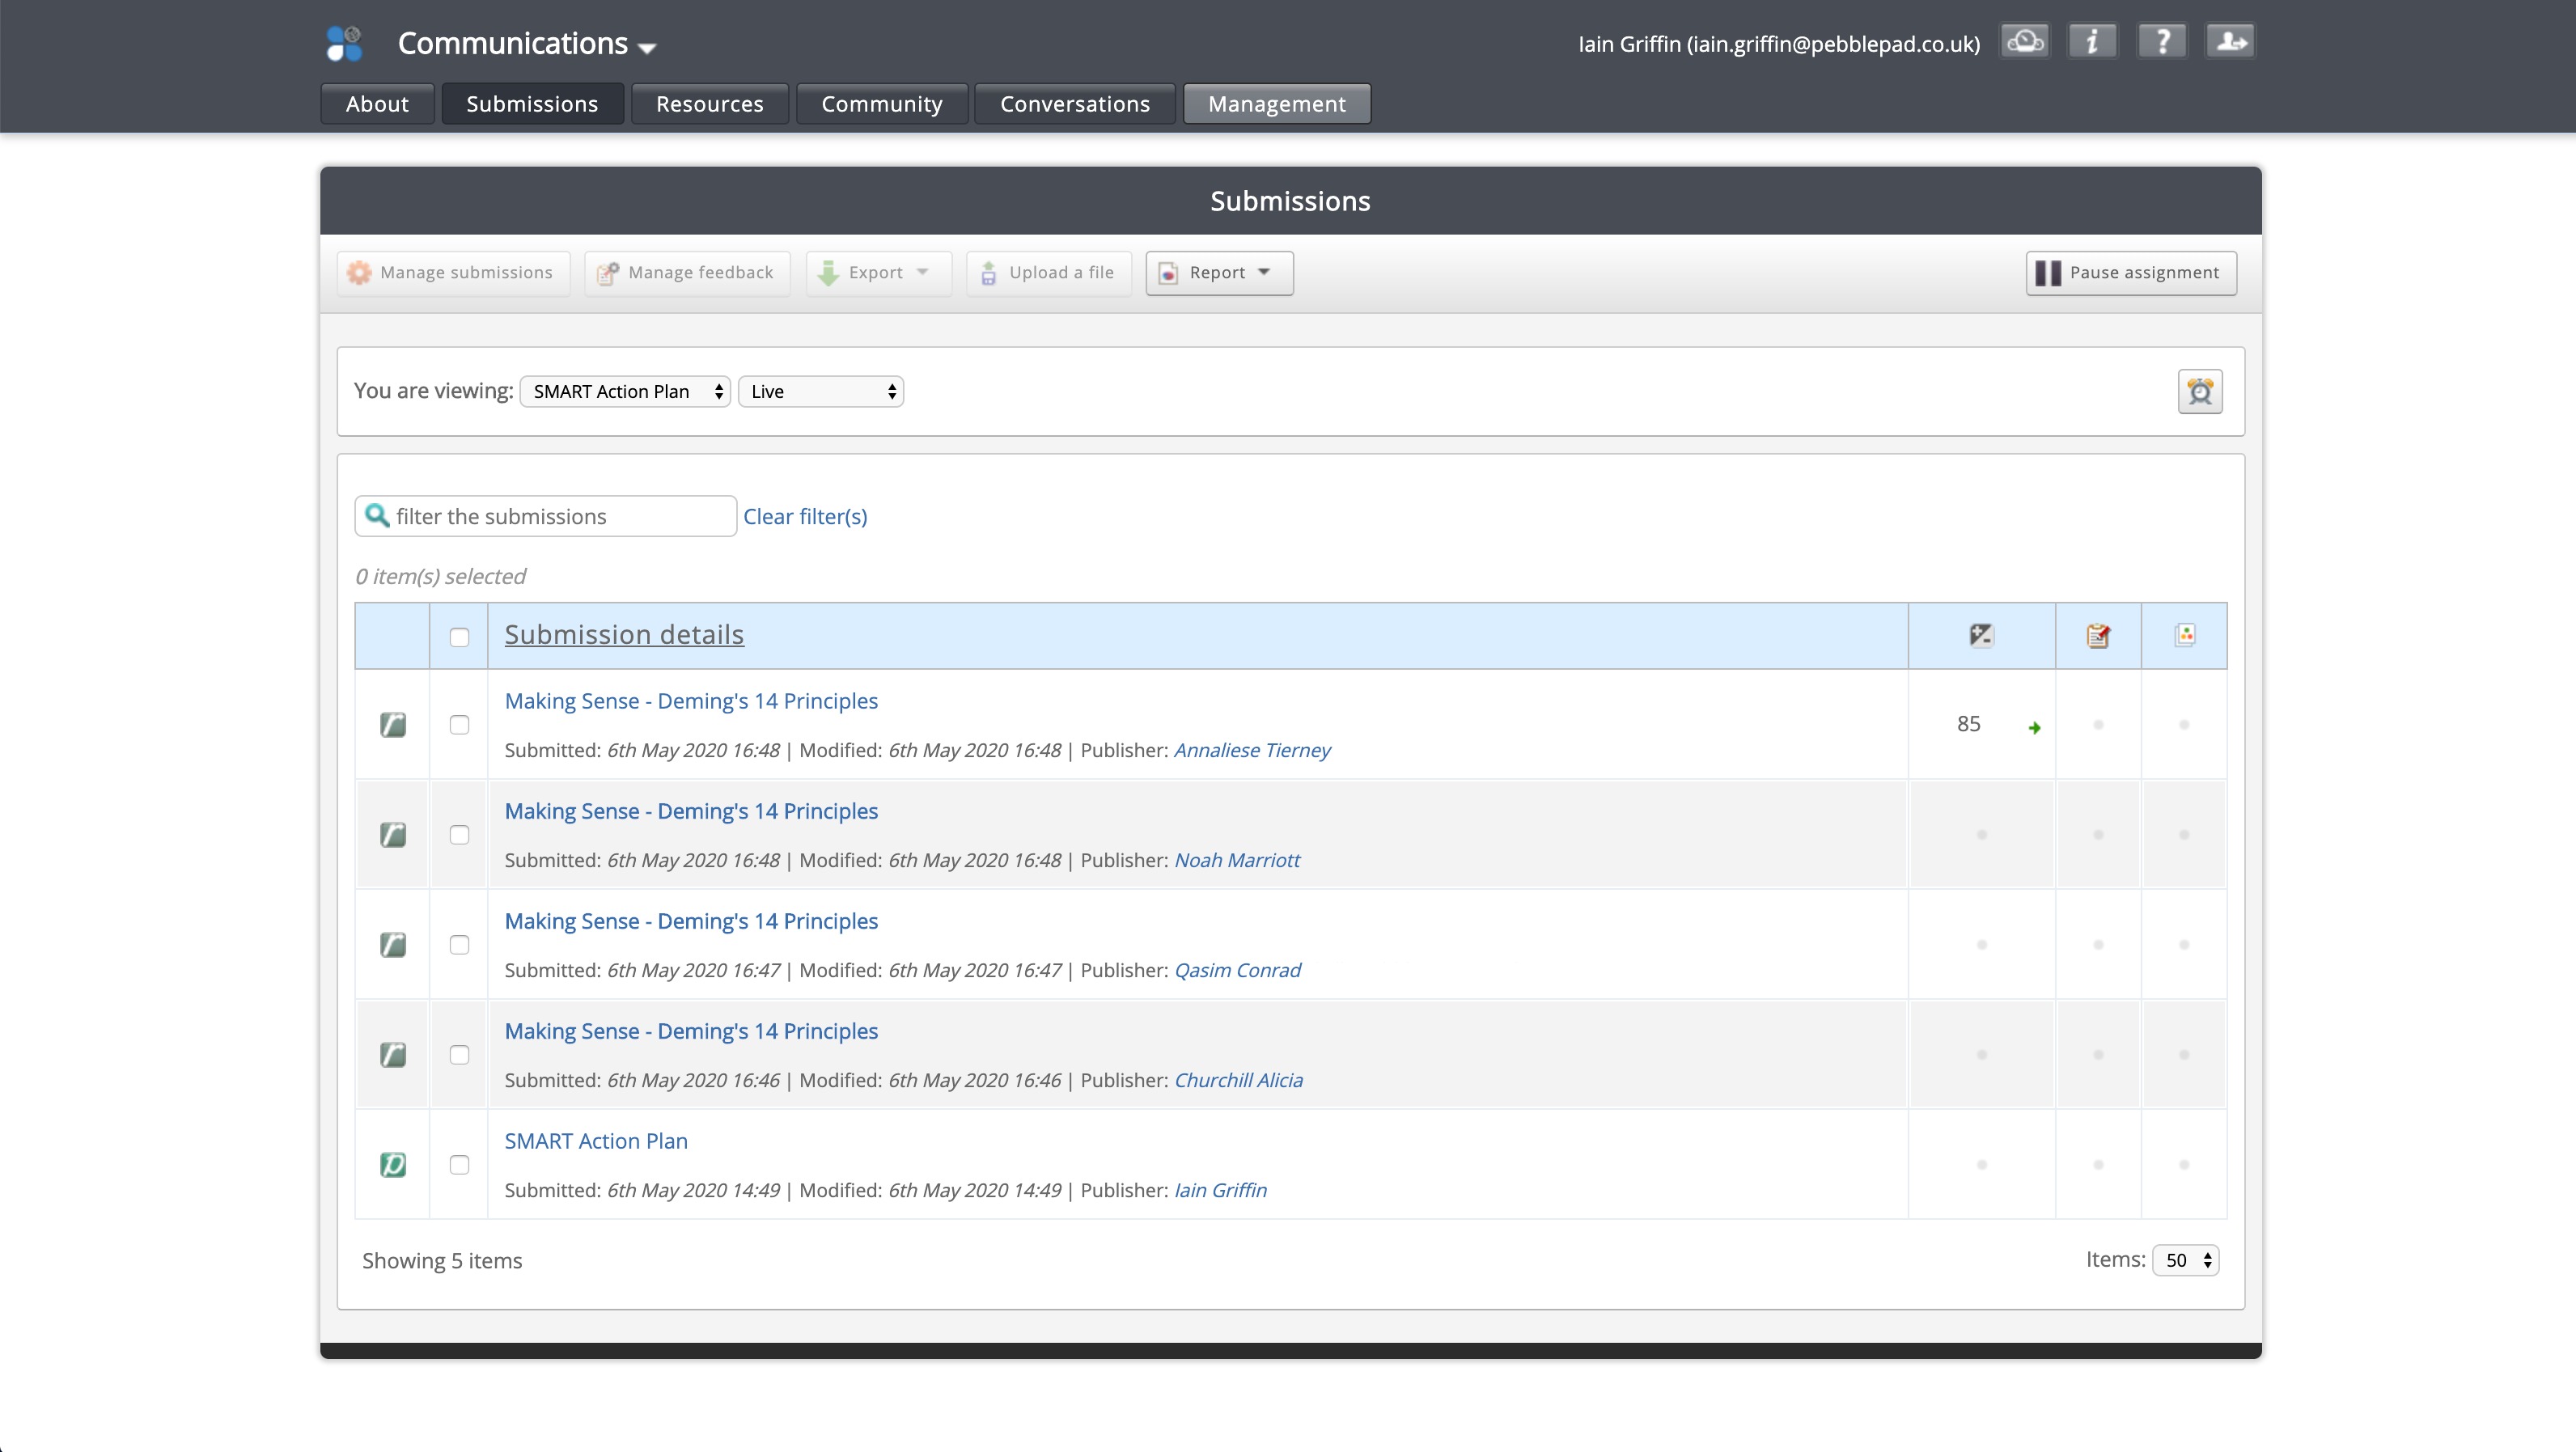
Task: Switch to the Conversations tab
Action: 1075,104
